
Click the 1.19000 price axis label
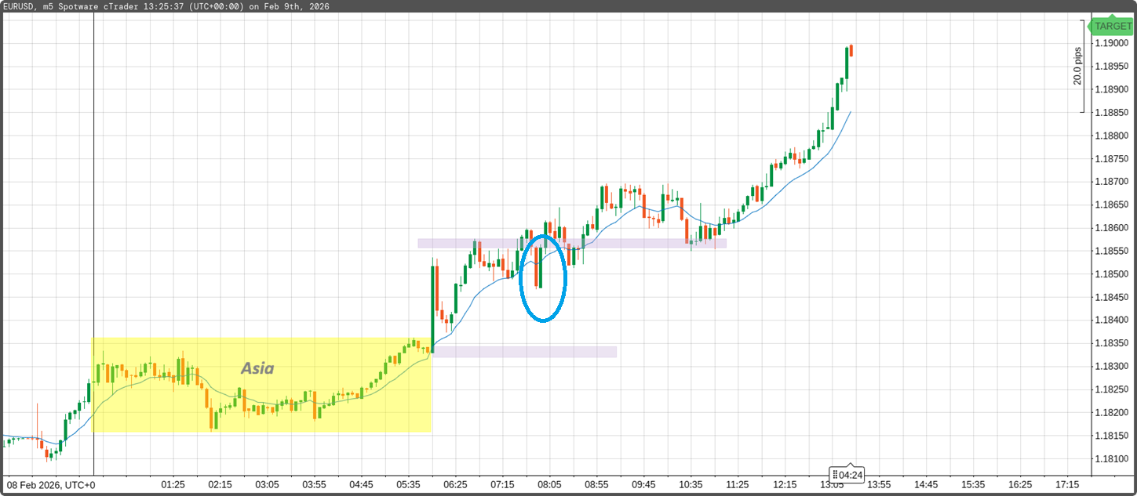pos(1113,44)
